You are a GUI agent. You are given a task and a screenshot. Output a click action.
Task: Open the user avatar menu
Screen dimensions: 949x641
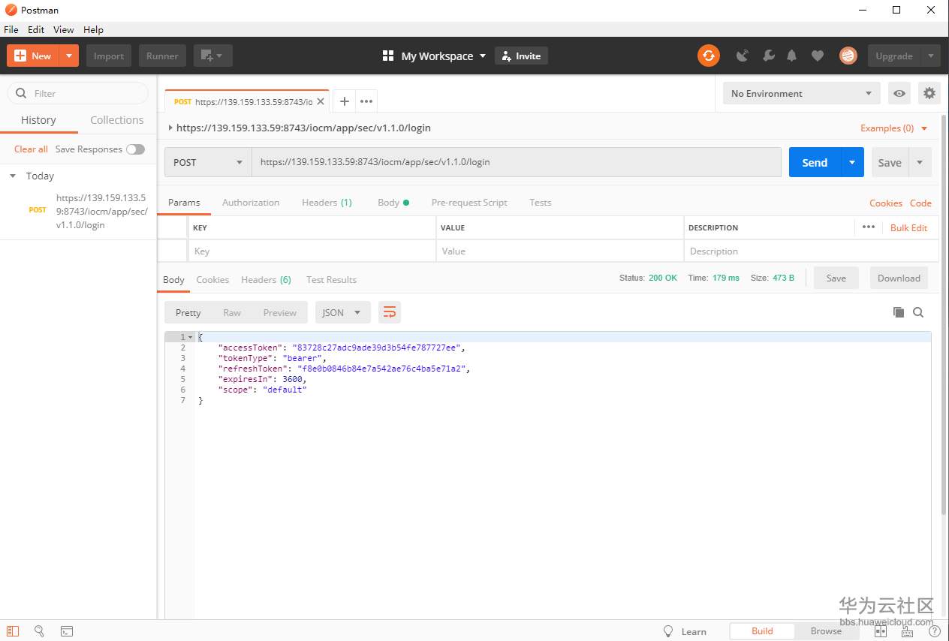point(848,56)
